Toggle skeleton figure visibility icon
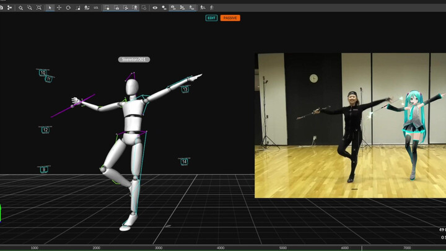Viewport: 446px width, 251px height. [x=191, y=7]
